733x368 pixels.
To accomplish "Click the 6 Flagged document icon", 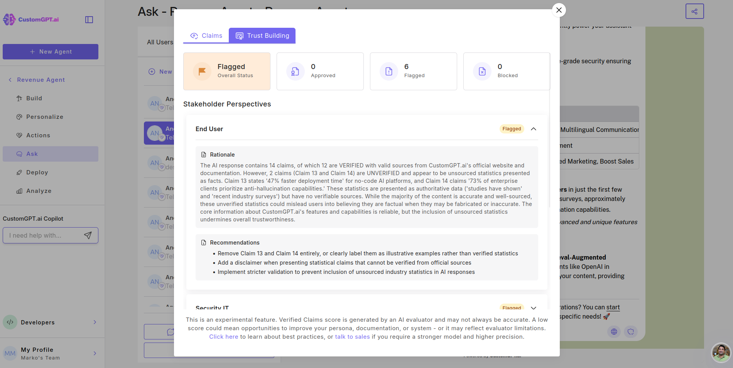I will [x=389, y=71].
